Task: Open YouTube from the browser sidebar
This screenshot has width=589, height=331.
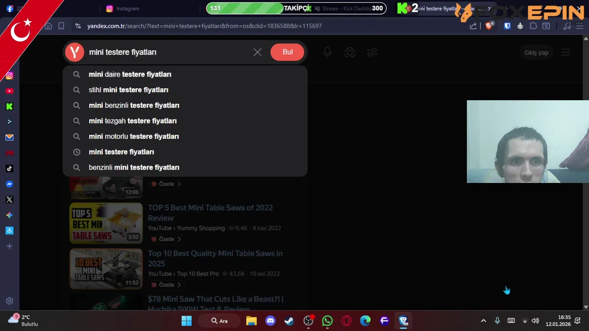Action: (x=9, y=91)
